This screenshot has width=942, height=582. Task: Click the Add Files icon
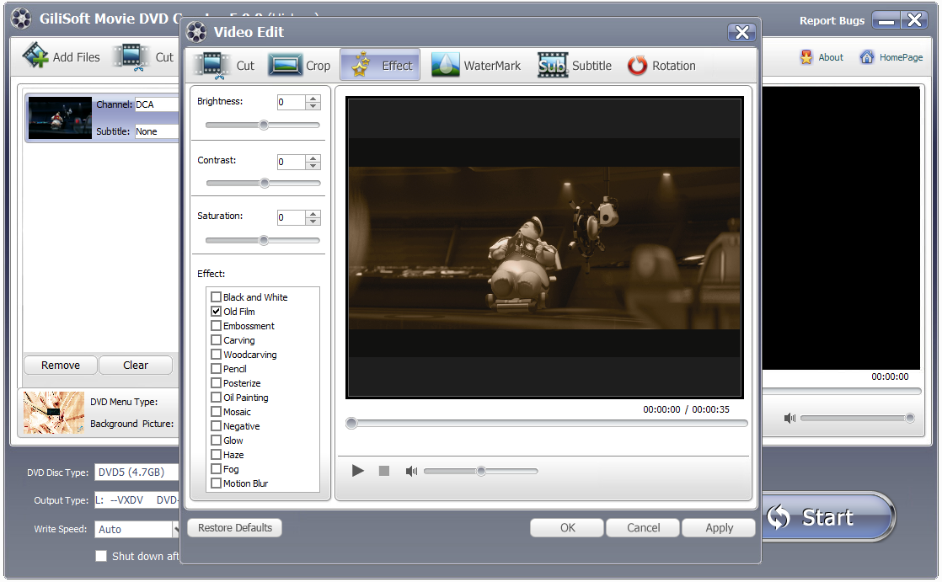coord(35,56)
